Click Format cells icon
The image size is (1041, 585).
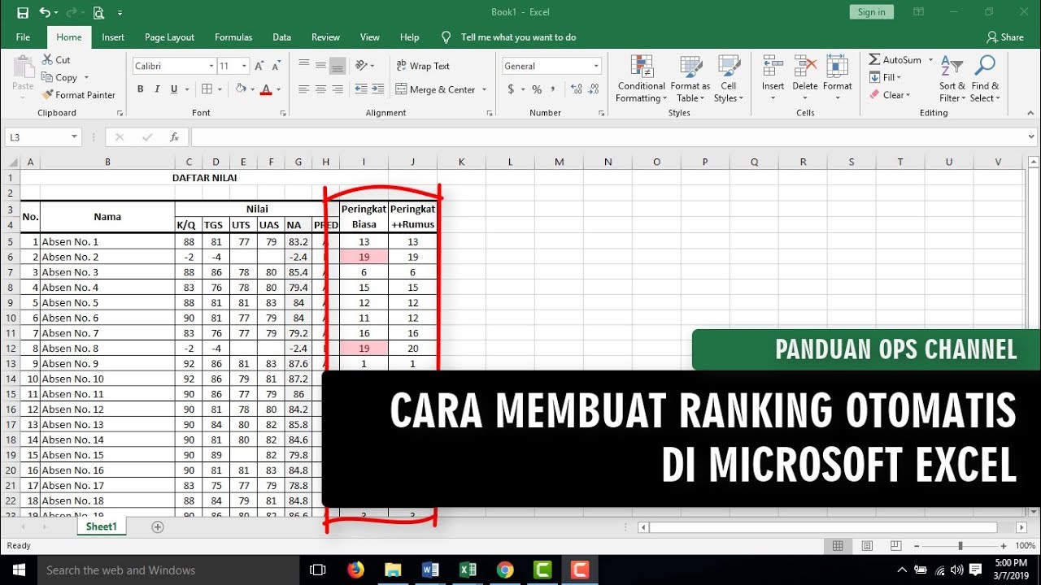click(x=837, y=67)
